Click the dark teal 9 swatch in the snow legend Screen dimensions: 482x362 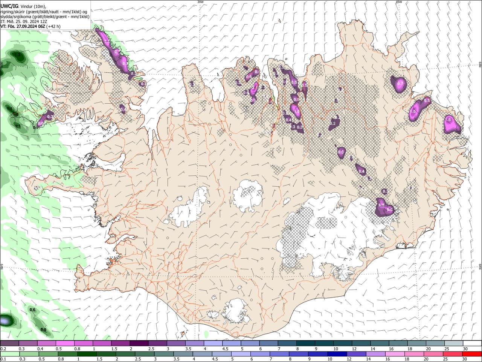(x=324, y=344)
